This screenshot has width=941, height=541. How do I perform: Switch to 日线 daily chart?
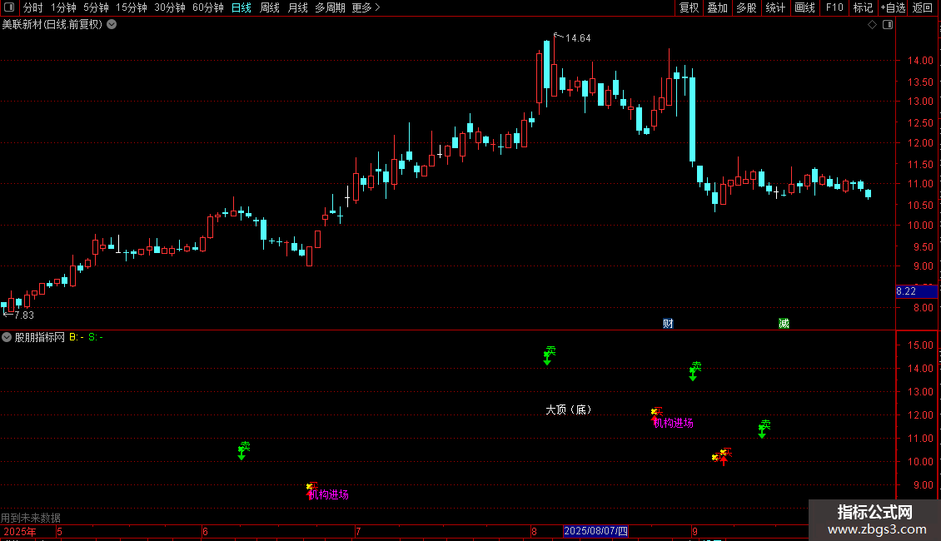(241, 7)
